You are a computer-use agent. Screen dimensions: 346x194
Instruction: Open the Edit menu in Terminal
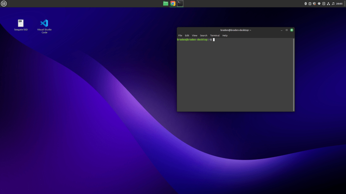[x=187, y=35]
